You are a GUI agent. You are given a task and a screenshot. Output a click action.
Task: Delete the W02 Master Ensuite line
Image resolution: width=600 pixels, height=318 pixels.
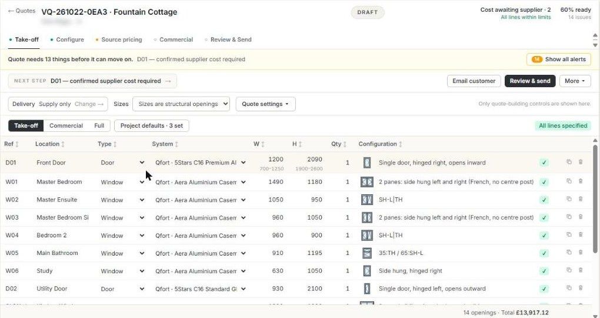[x=581, y=199]
